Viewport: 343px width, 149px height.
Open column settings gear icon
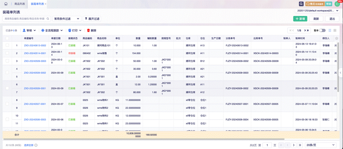337,38
